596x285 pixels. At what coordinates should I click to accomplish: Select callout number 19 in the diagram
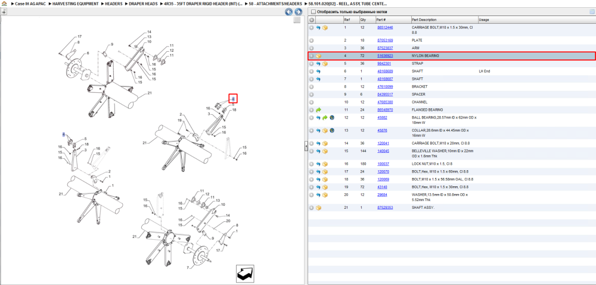click(x=179, y=120)
